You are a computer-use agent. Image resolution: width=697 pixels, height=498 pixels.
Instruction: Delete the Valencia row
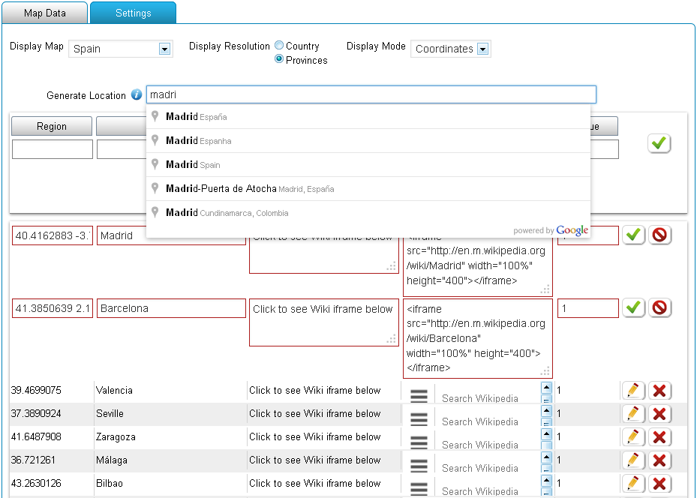point(659,391)
